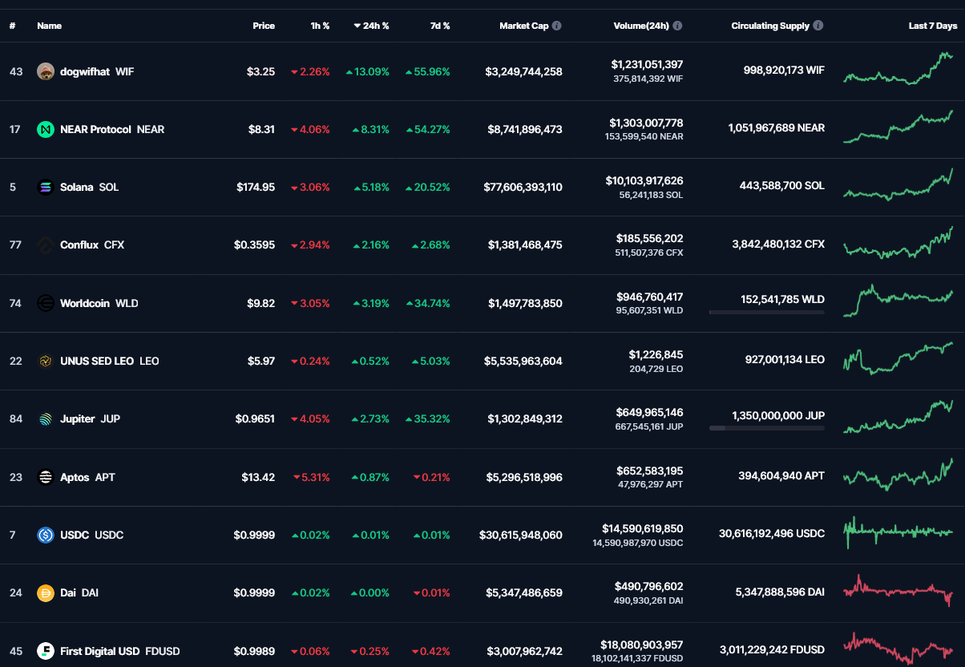The width and height of the screenshot is (965, 667).
Task: Open Worldcoin 7-day sparkline chart
Action: 898,301
